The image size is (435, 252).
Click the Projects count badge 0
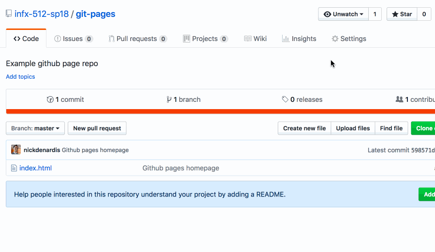tap(224, 39)
